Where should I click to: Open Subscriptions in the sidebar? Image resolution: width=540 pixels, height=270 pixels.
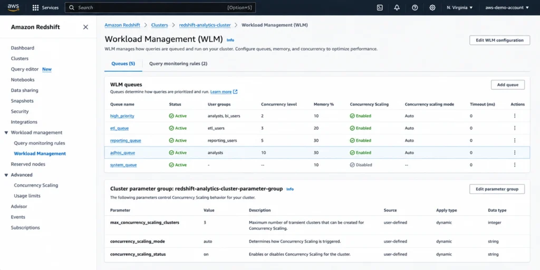(25, 228)
